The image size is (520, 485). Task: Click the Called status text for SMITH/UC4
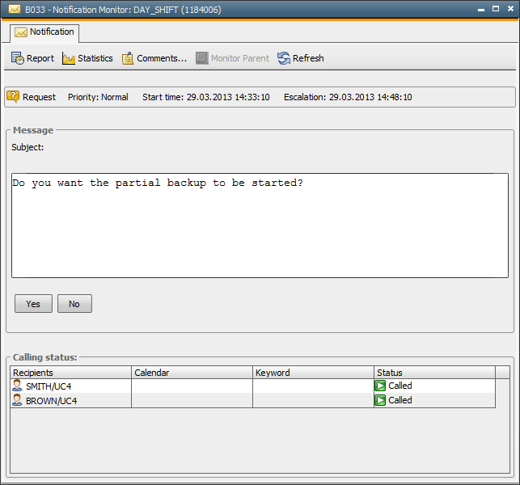tap(400, 386)
